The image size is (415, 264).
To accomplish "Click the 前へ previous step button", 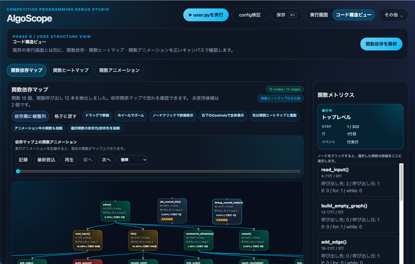I will [88, 160].
